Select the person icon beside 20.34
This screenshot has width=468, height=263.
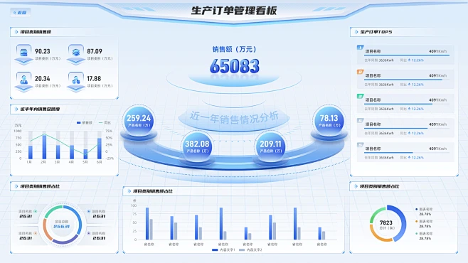pos(23,80)
